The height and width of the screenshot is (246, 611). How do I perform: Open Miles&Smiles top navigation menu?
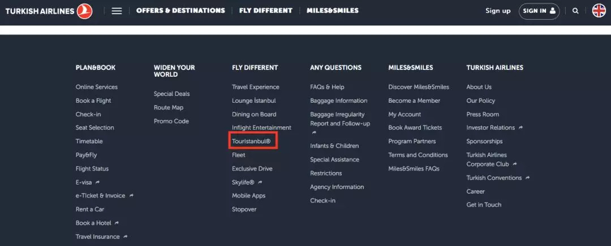(333, 11)
